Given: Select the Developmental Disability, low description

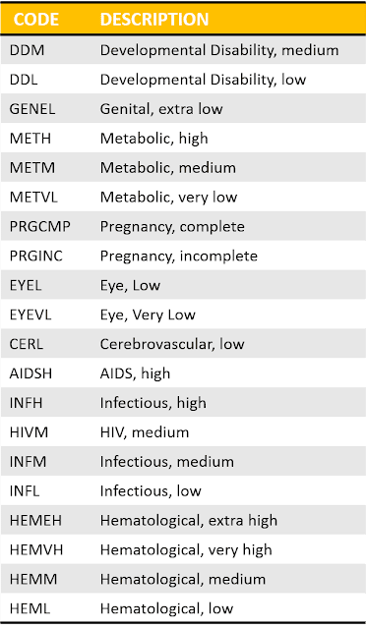Looking at the screenshot, I should (203, 80).
